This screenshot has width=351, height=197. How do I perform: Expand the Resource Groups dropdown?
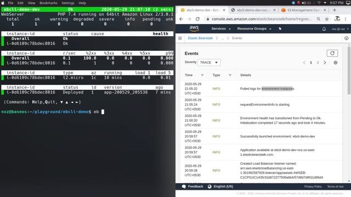click(x=254, y=28)
